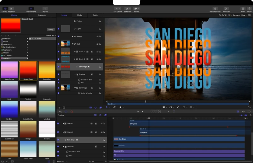Open the Behaviors toolbar button
Screen dimensions: 253x163
point(127,9)
